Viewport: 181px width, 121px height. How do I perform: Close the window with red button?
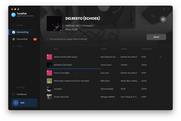[x=12, y=9]
